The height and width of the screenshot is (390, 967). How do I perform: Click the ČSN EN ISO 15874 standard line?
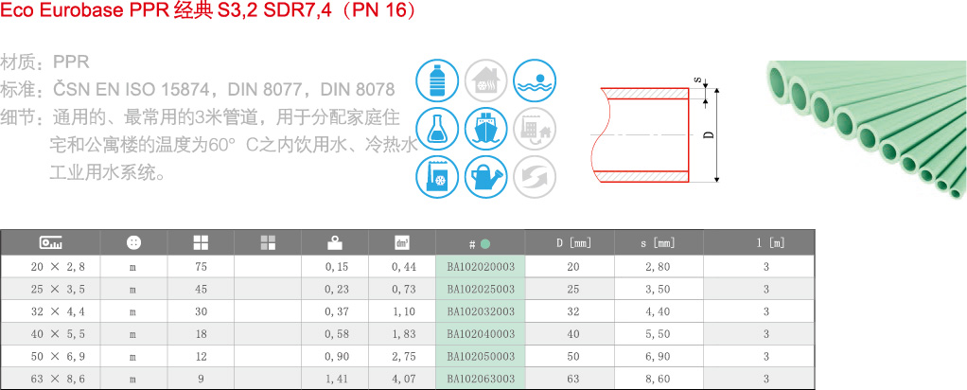coord(198,90)
